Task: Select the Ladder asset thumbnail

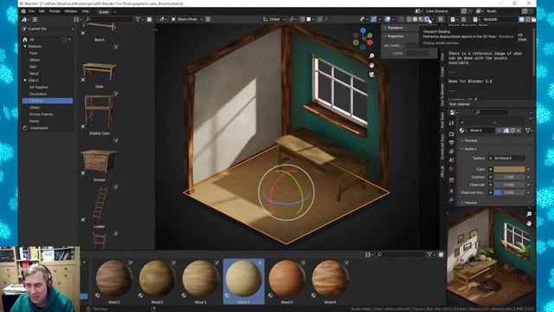Action: [100, 203]
